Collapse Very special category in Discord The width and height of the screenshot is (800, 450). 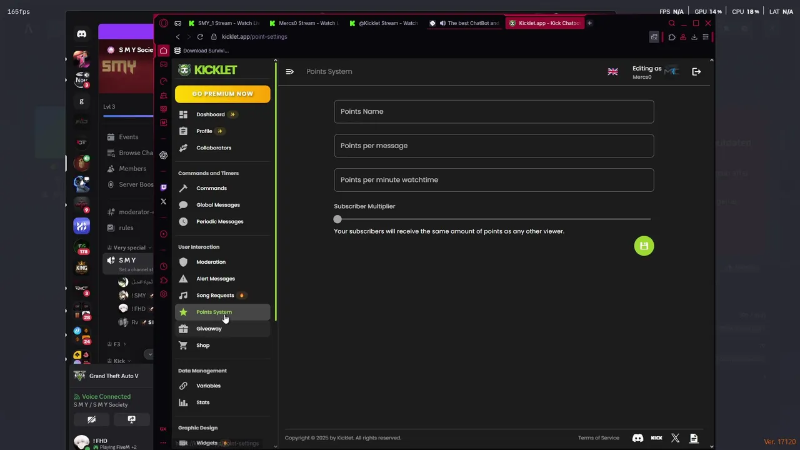click(x=129, y=247)
